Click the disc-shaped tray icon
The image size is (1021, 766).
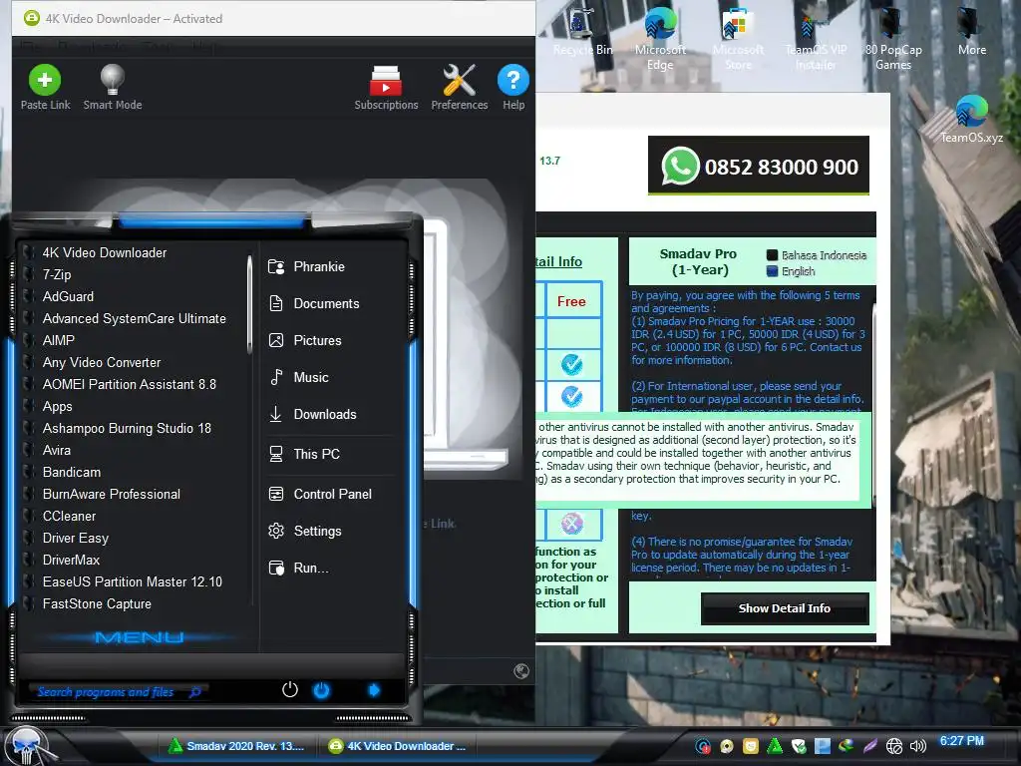click(x=727, y=746)
